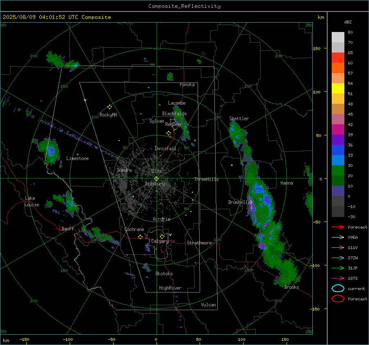
Task: Click the 51 dBZ yellow color swatch
Action: (338, 88)
